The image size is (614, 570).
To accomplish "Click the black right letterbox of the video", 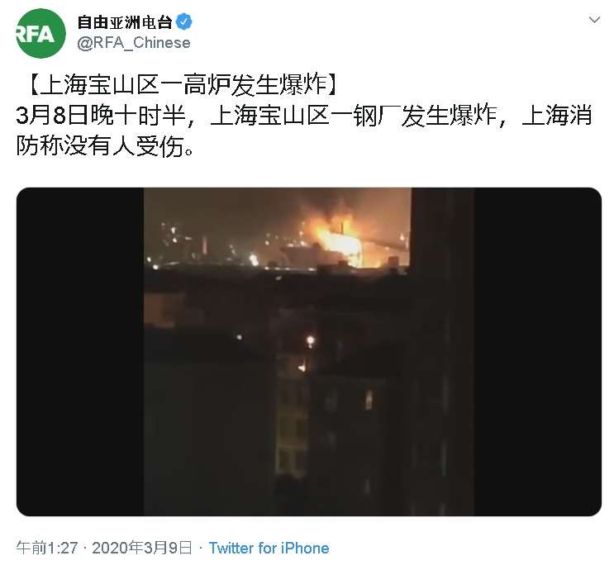I will tap(538, 352).
